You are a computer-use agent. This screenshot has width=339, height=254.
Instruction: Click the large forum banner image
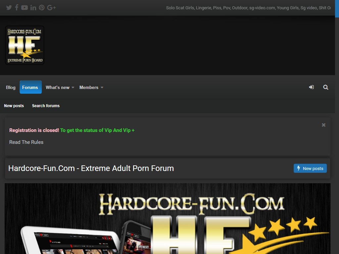(168, 219)
